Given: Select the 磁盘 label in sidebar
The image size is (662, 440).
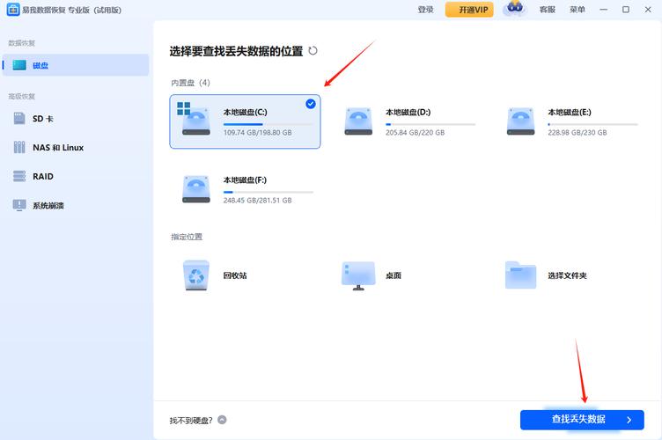Looking at the screenshot, I should click(40, 65).
